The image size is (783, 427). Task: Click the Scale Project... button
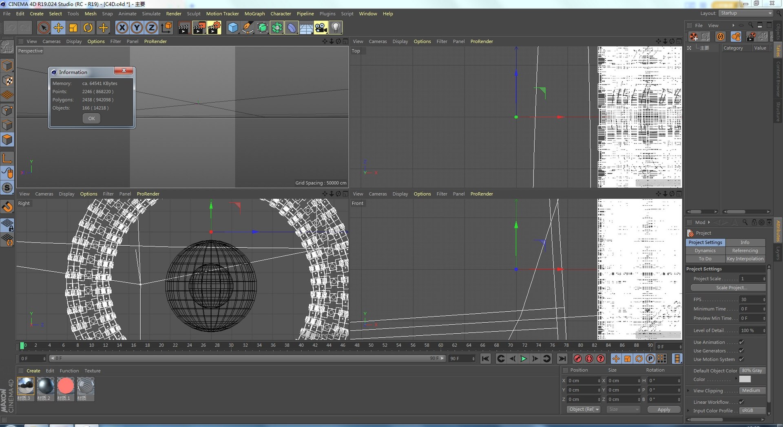pos(728,288)
